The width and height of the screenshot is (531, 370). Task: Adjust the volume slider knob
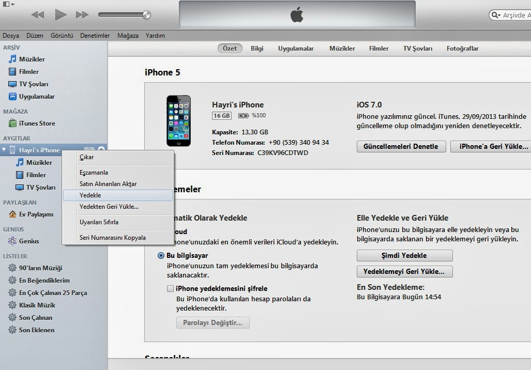[x=147, y=14]
